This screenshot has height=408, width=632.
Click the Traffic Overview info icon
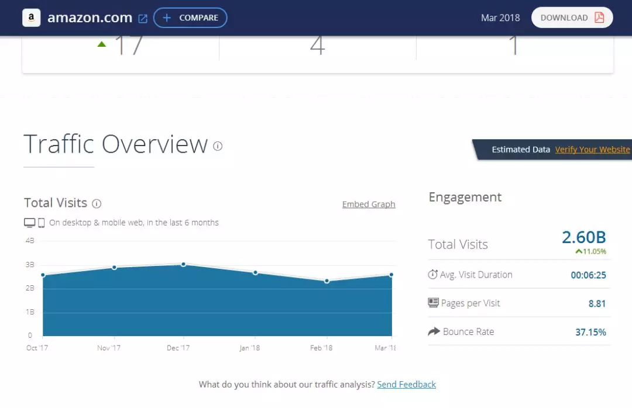(x=218, y=146)
